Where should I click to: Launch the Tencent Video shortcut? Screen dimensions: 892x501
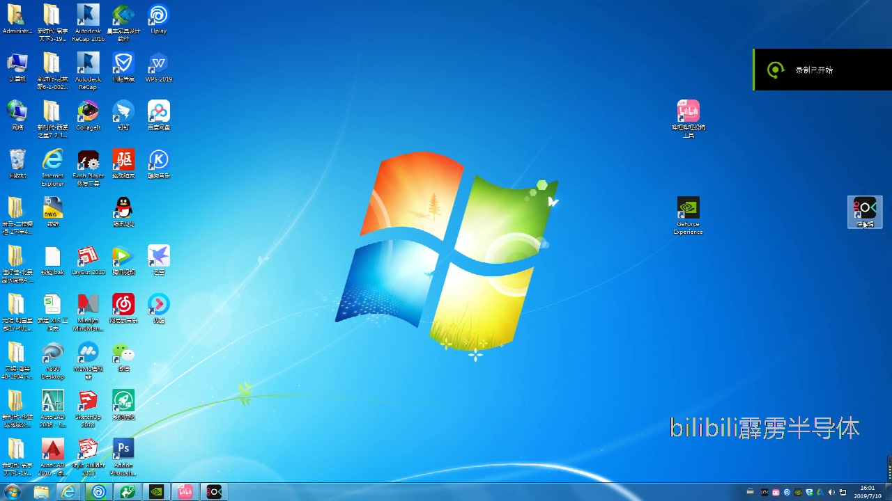123,260
